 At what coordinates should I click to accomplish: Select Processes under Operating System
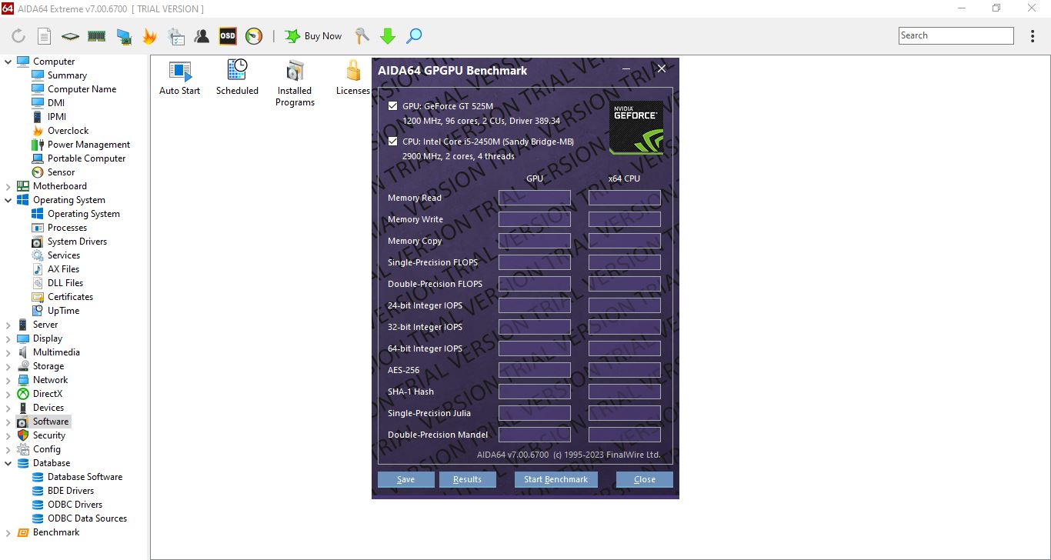pos(67,228)
